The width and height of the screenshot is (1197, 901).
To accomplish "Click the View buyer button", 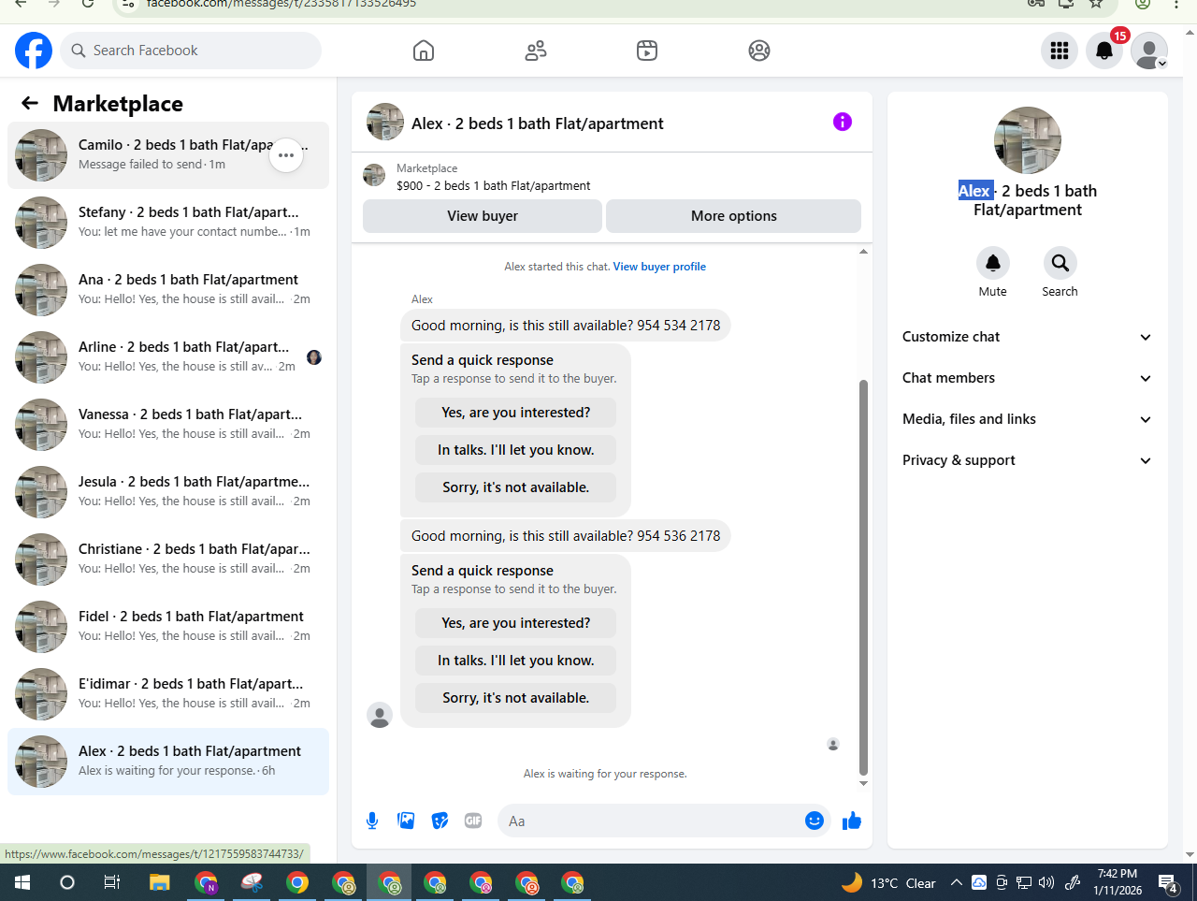I will point(483,216).
